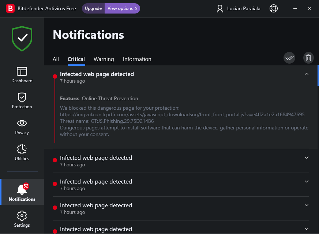Click the View options button
The width and height of the screenshot is (319, 234).
click(122, 8)
